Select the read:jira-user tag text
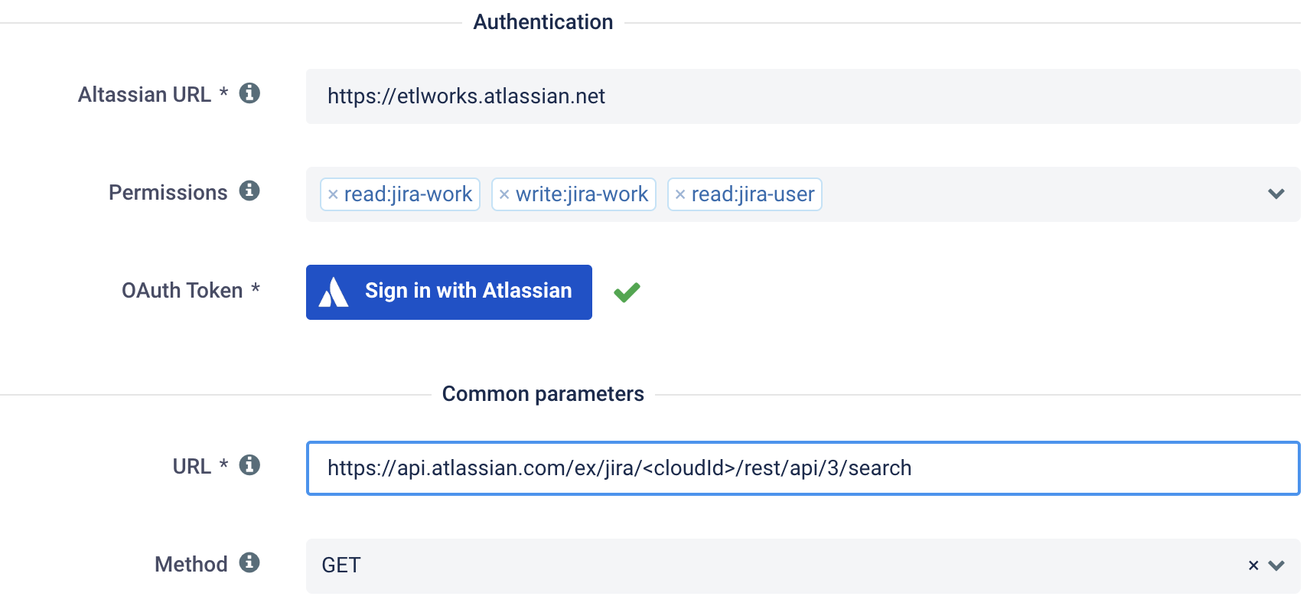This screenshot has width=1310, height=606. 753,194
